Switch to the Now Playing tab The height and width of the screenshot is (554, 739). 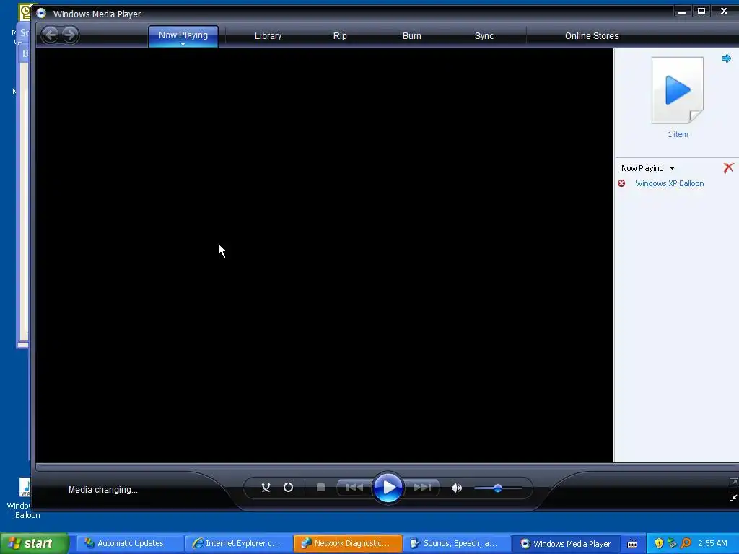183,36
